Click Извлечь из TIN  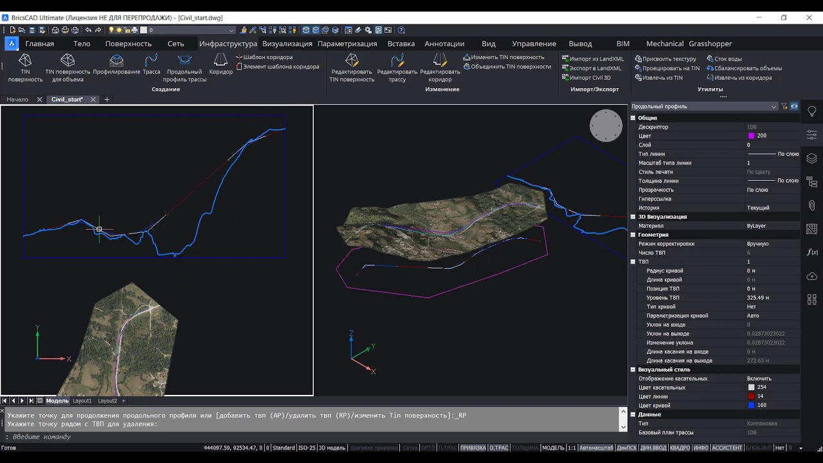[x=659, y=78]
